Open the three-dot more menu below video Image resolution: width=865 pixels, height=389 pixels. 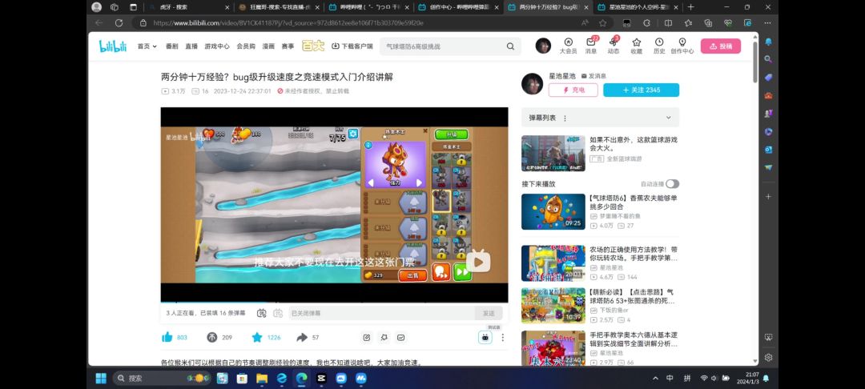click(502, 337)
